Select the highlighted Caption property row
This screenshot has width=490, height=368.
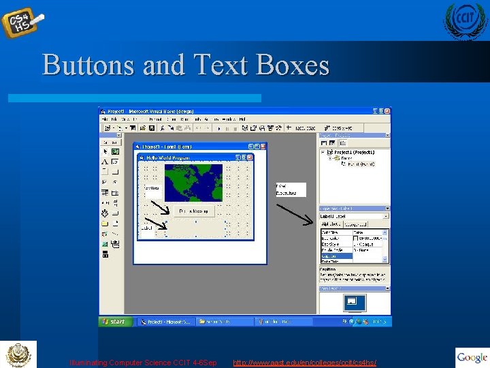click(352, 256)
